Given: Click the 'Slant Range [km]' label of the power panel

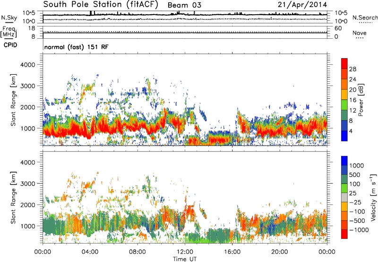Looking at the screenshot, I should tap(13, 100).
